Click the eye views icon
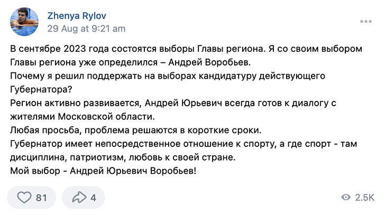This screenshot has height=215, width=386. (x=346, y=197)
